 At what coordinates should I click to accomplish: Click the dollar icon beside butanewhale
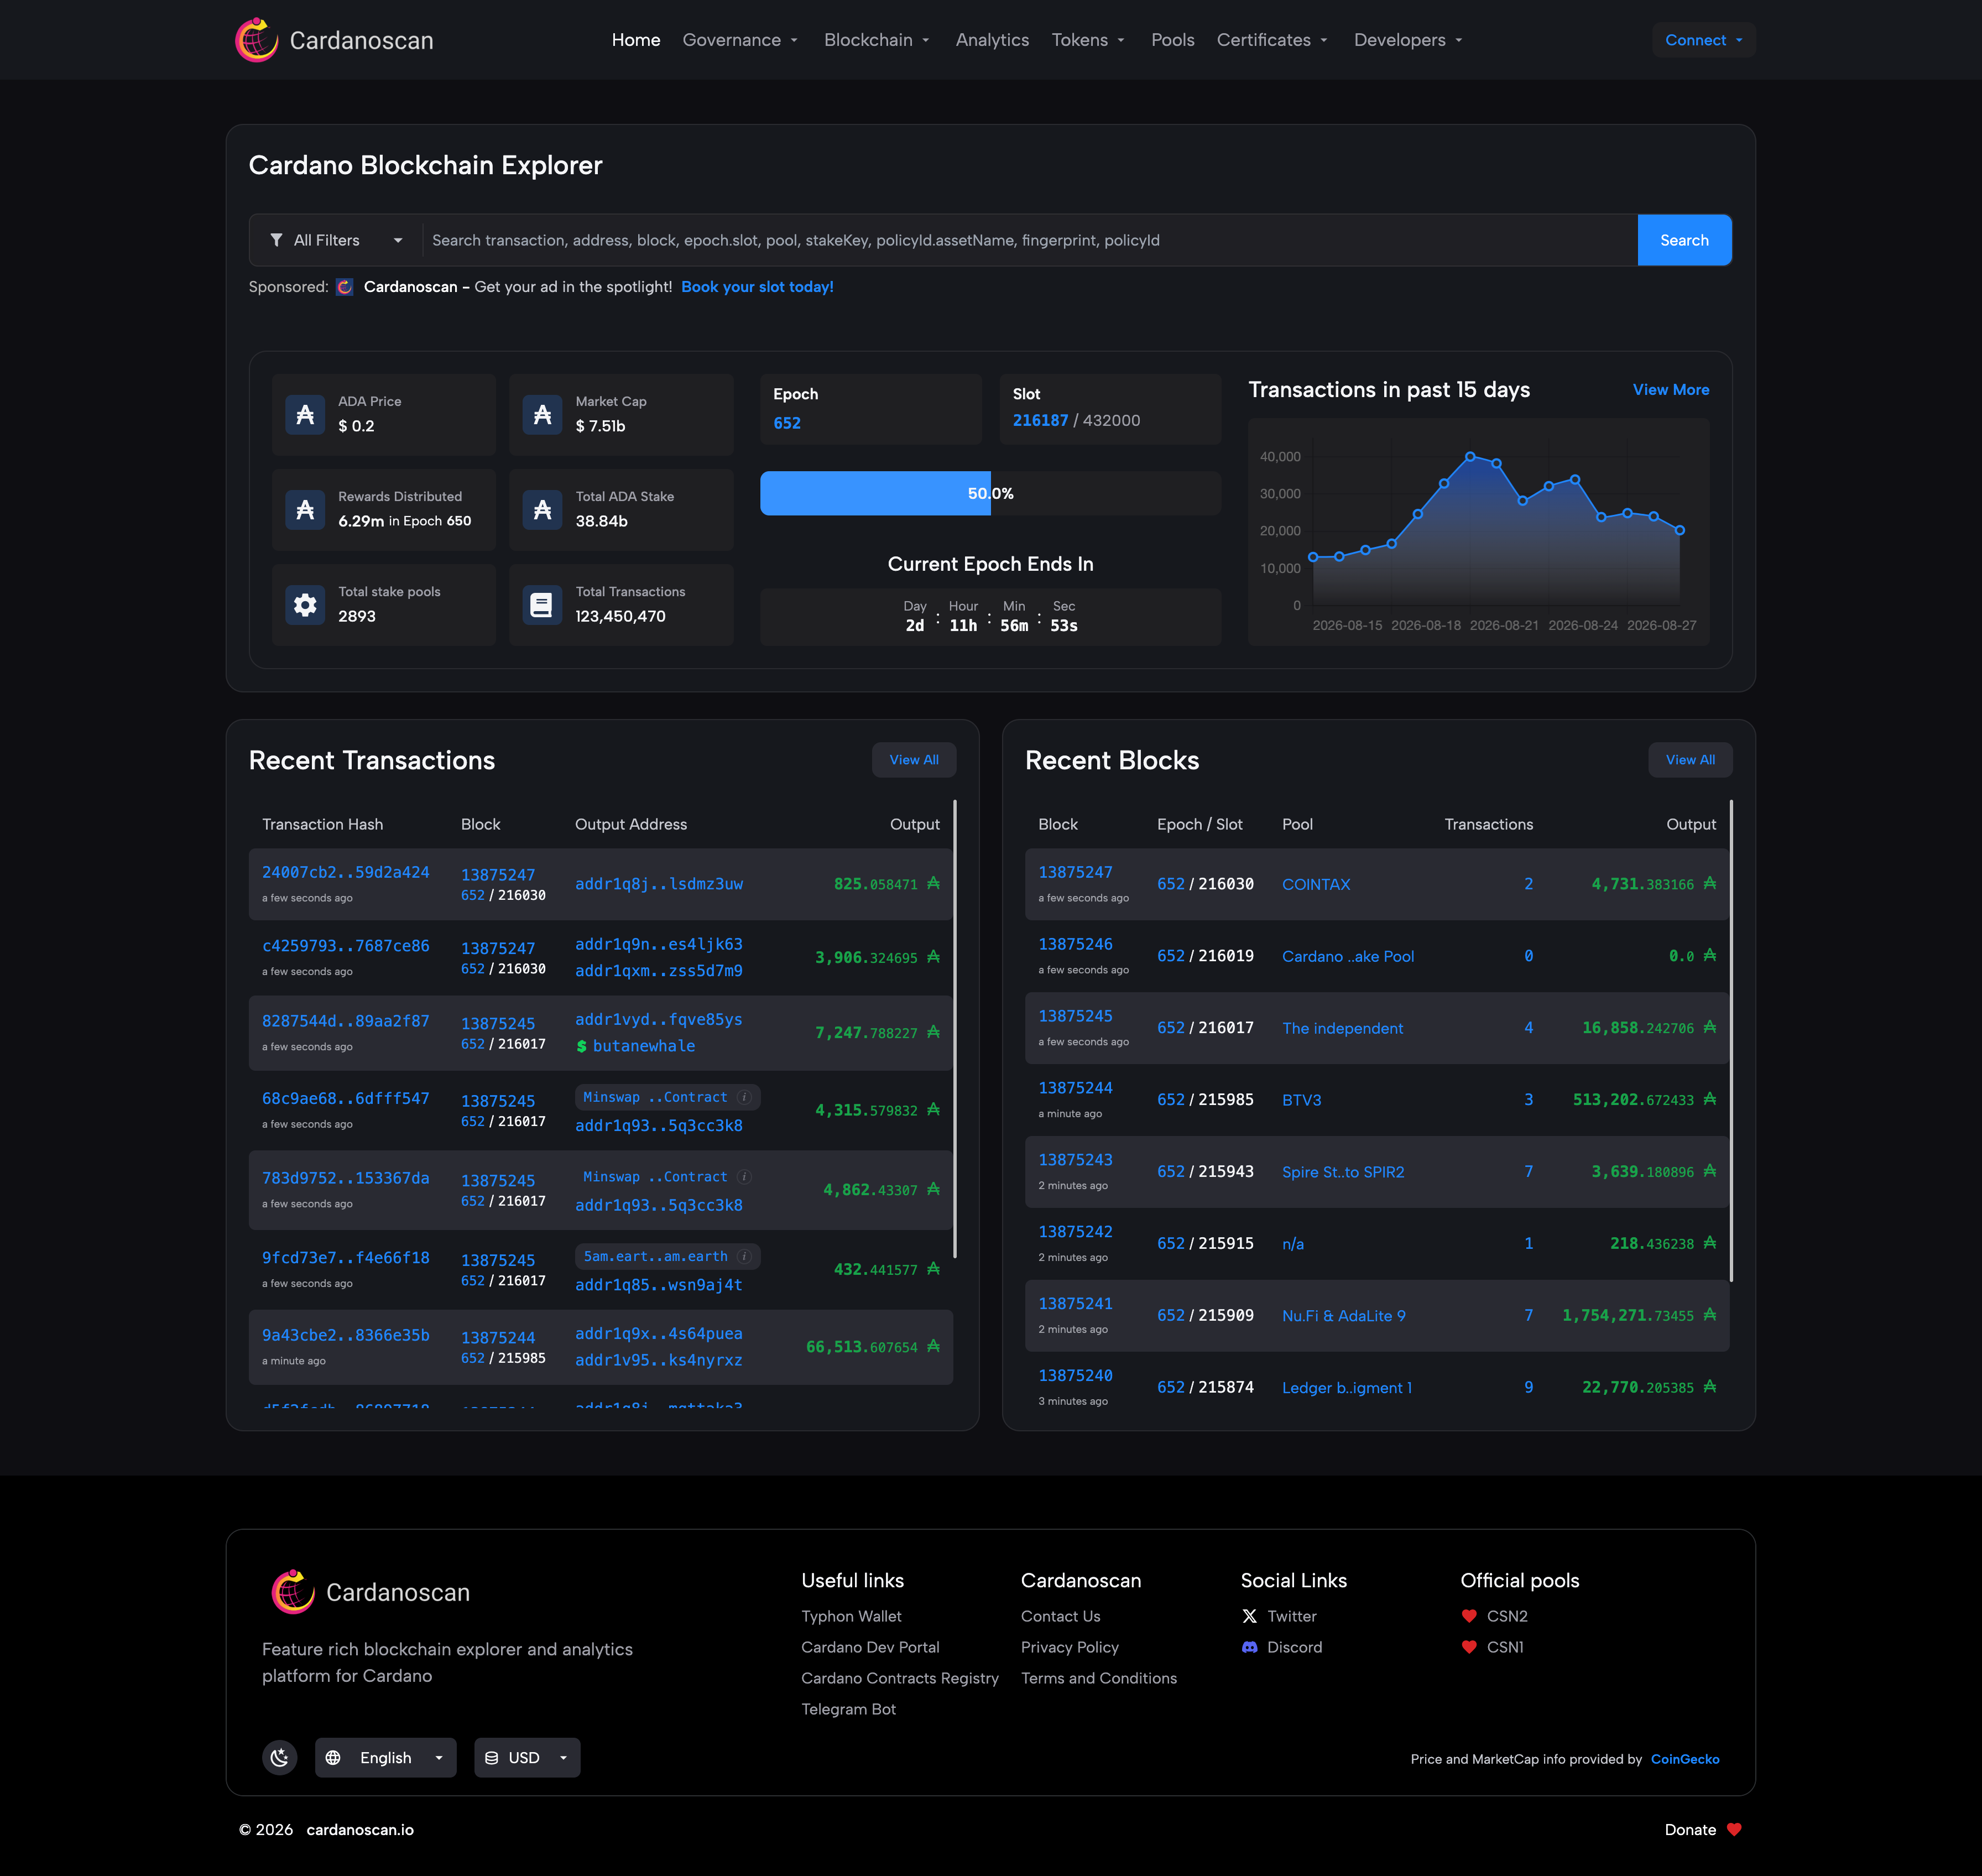pyautogui.click(x=582, y=1046)
